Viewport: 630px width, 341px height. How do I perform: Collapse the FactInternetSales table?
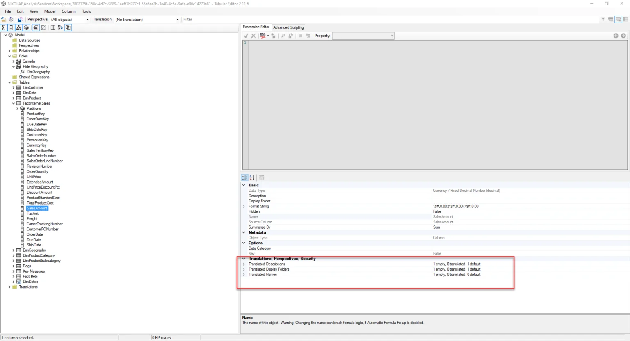(14, 103)
